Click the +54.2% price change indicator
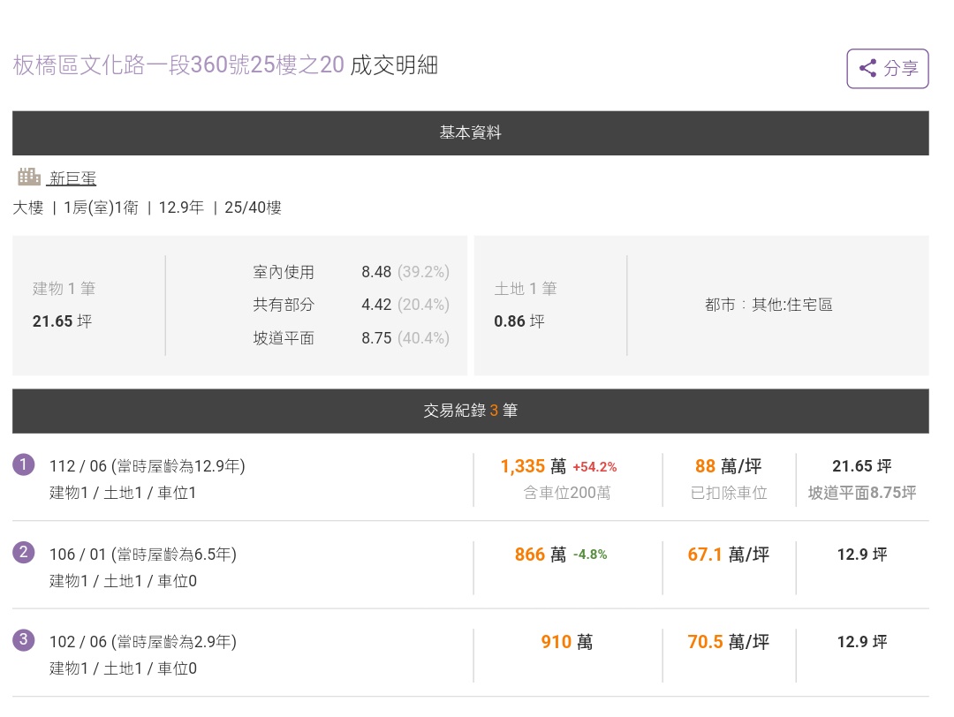Screen dimensions: 954x717 point(594,467)
